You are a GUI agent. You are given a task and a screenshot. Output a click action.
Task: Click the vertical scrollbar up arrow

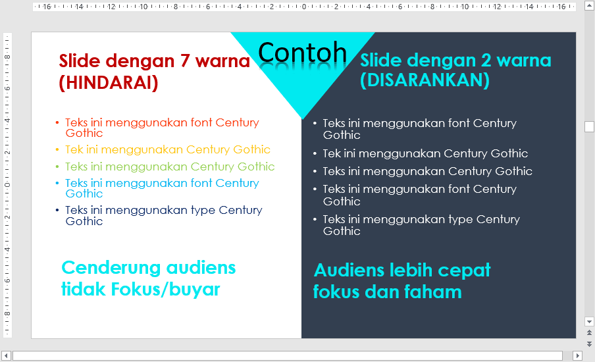tap(589, 6)
